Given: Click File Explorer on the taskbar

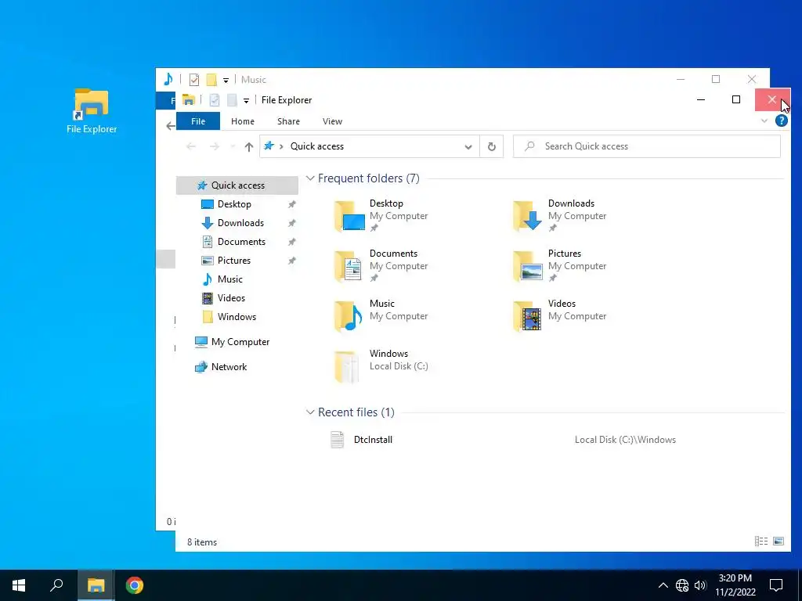Looking at the screenshot, I should tap(96, 585).
